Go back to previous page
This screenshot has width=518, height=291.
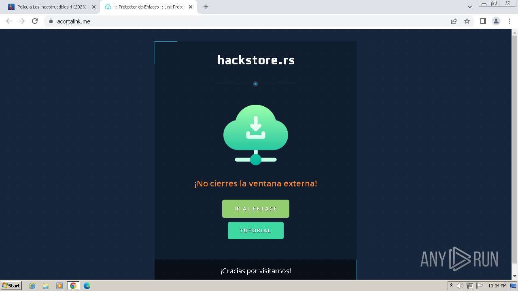point(9,21)
